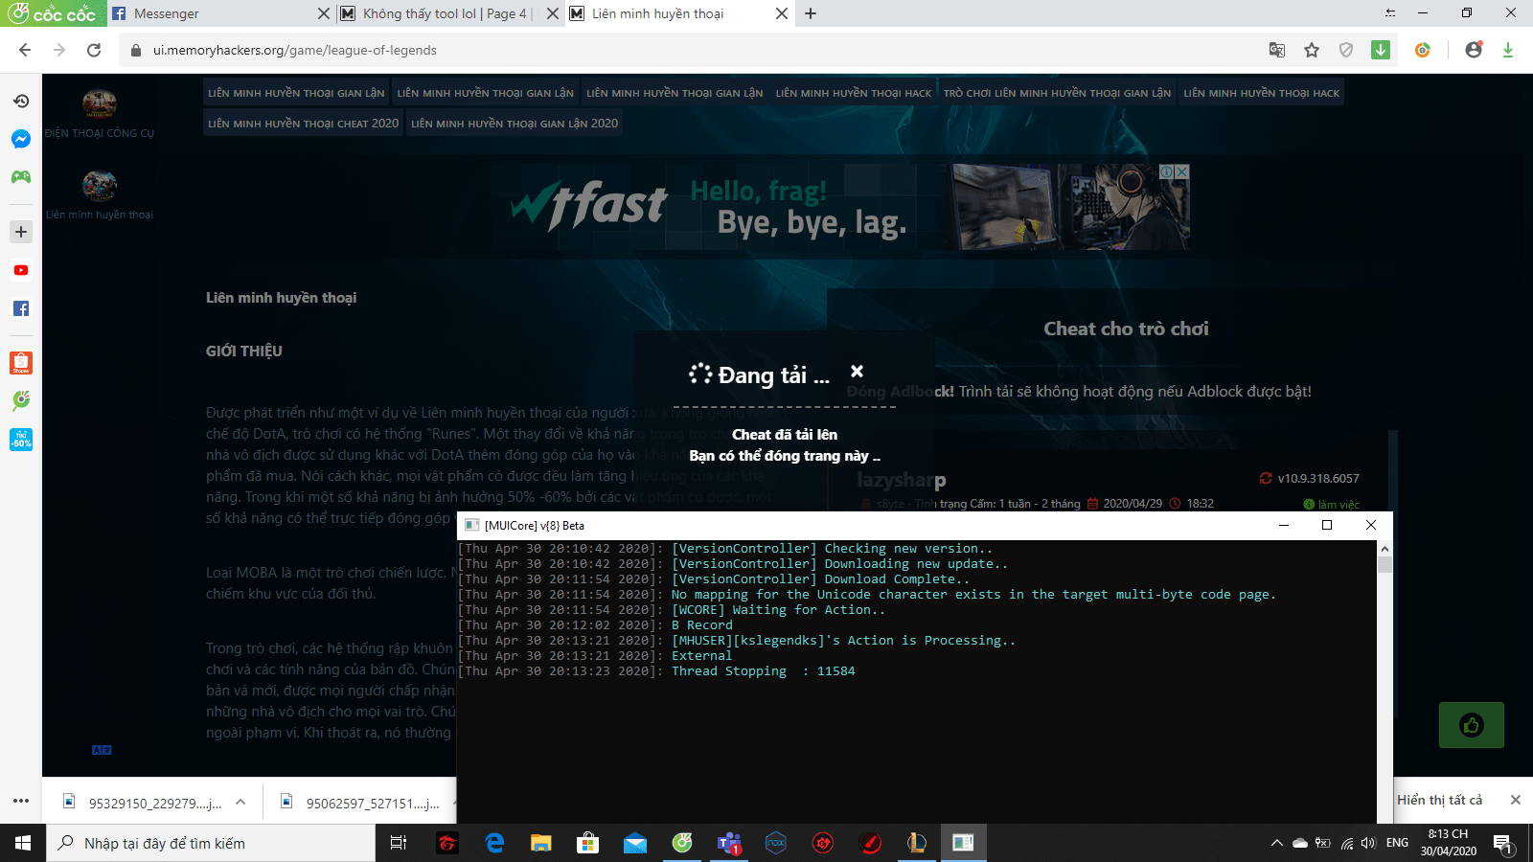Open the LIÊN MINH HUYỀN THOẠI GIAN LẬN 2020 tag

tap(515, 124)
